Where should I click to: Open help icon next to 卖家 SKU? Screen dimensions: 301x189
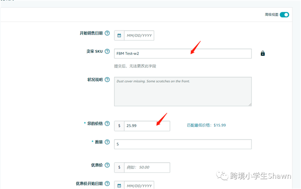tap(107, 51)
